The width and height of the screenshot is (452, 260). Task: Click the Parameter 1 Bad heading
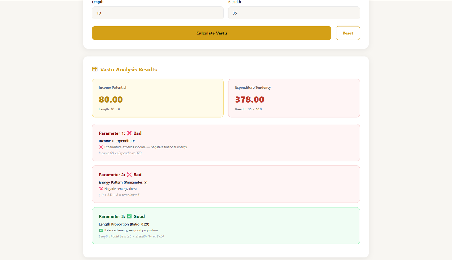[x=120, y=133]
